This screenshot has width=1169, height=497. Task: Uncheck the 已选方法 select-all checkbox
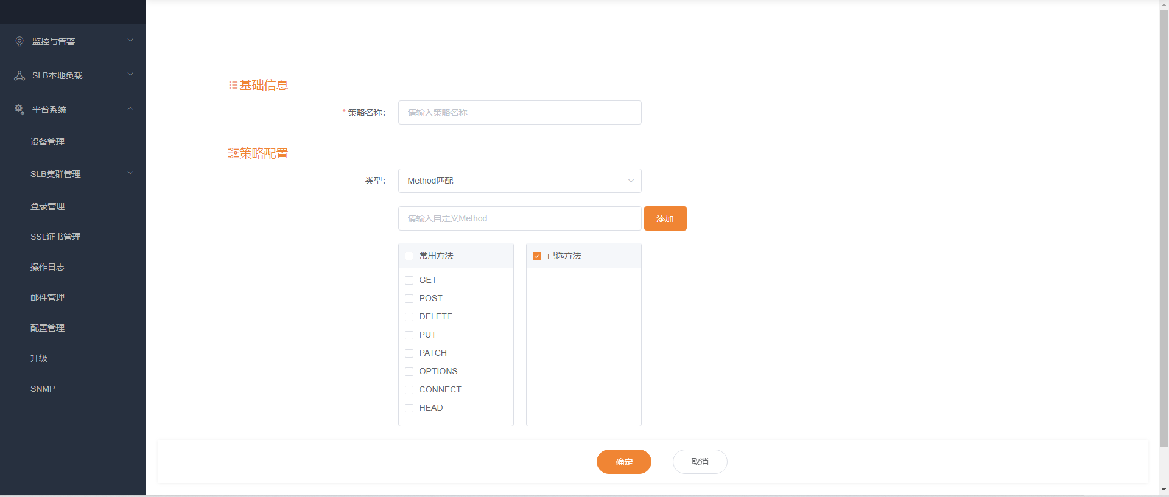point(537,256)
